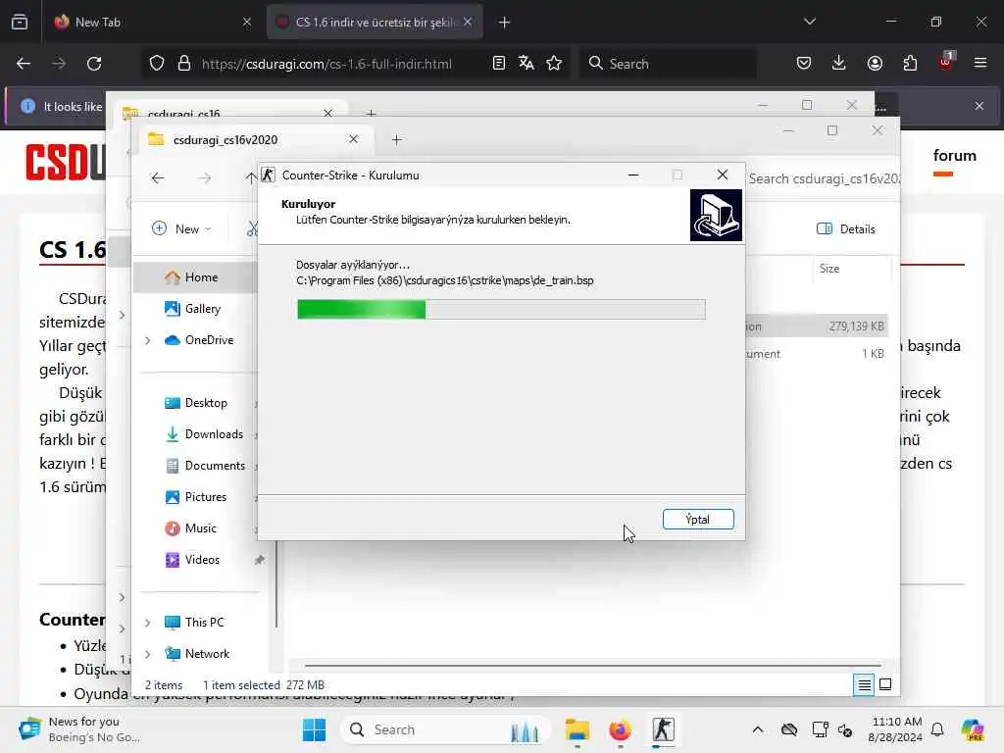Click File Explorer taskbar icon
The image size is (1004, 753).
pos(577,729)
